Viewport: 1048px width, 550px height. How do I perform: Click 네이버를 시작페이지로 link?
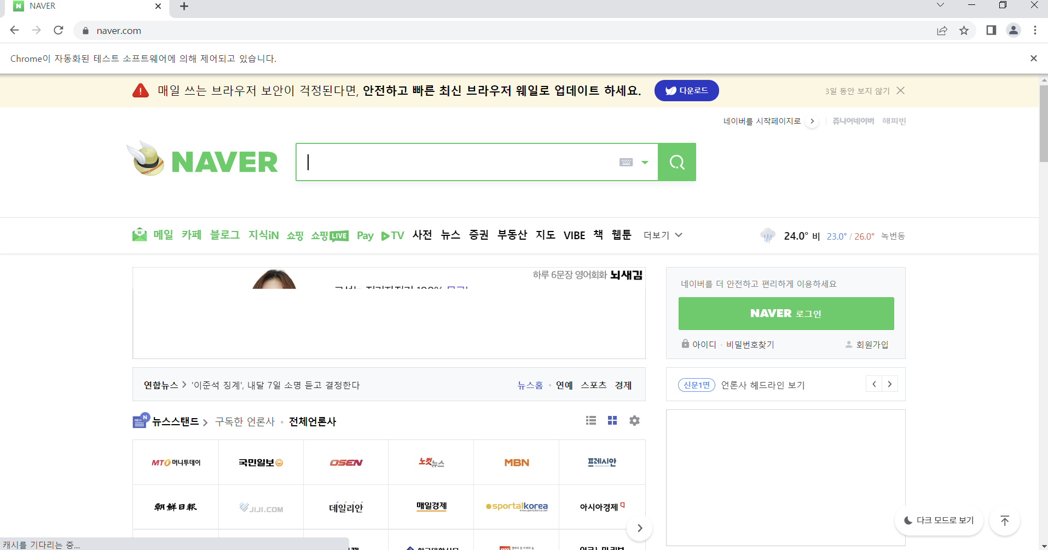tap(762, 121)
